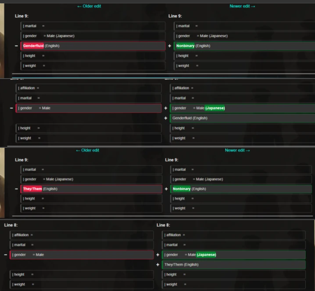Open Older edit link above removed They/Them line
This screenshot has width=315, height=291.
tap(87, 150)
